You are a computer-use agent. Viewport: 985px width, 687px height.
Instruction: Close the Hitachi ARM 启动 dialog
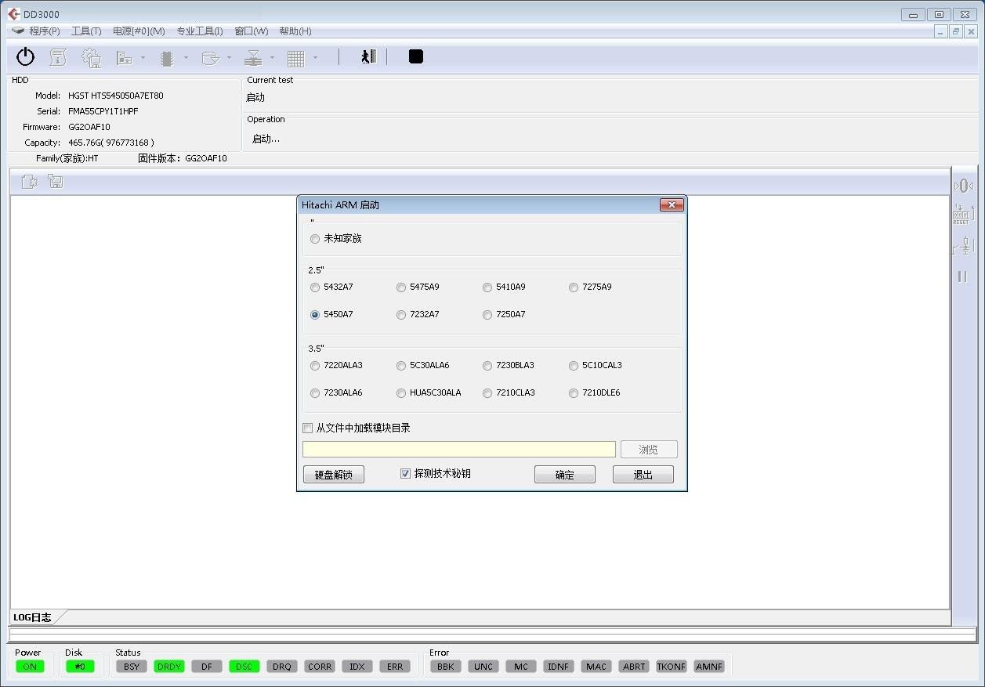coord(672,205)
